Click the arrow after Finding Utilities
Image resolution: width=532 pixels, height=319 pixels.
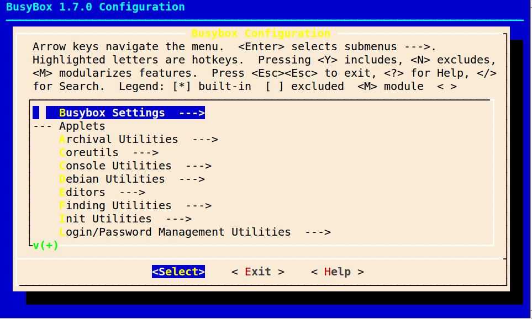pyautogui.click(x=198, y=205)
